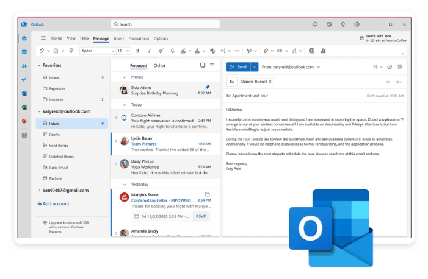Open the ribbon's more options ellipsis
This screenshot has width=428, height=279.
pyautogui.click(x=237, y=51)
